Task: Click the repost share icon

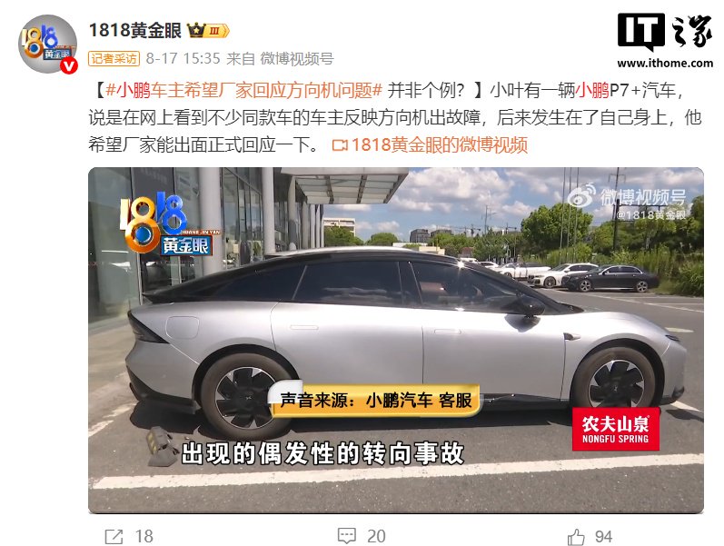Action: click(x=114, y=536)
